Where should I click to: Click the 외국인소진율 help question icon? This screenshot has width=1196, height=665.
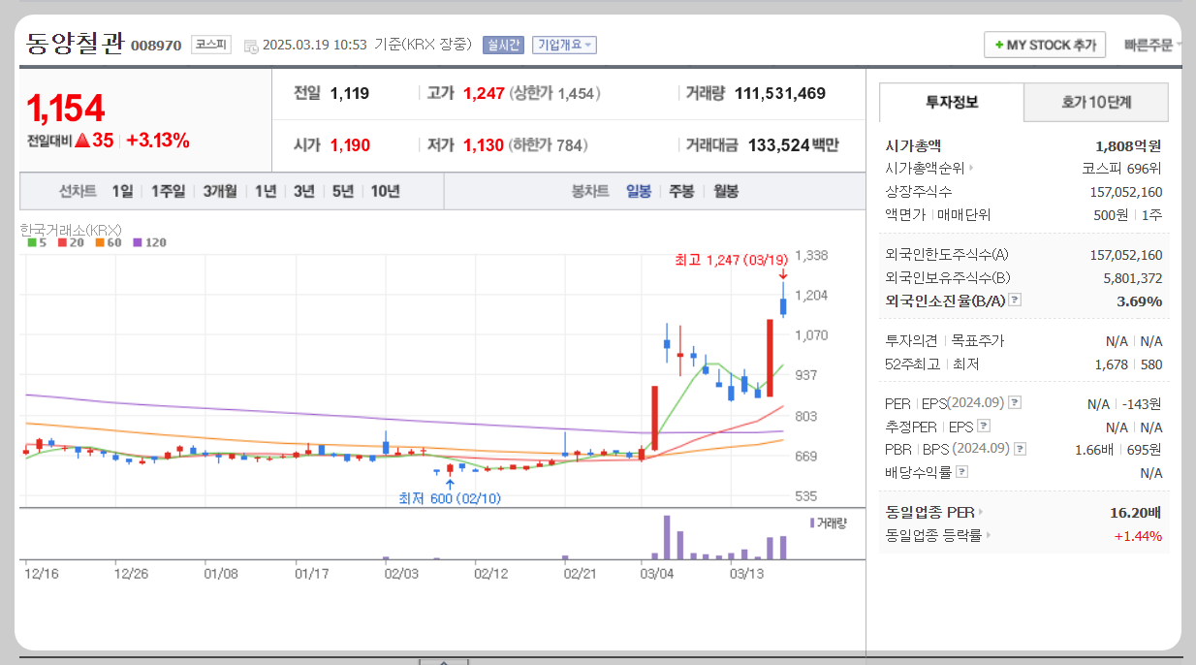point(1014,301)
